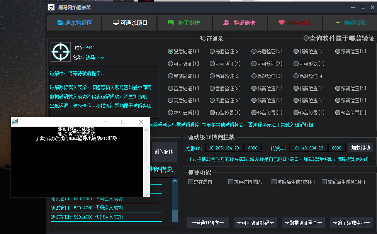Click the red heart icon on 内存对比 tab
This screenshot has height=234, width=377.
[x=282, y=22]
